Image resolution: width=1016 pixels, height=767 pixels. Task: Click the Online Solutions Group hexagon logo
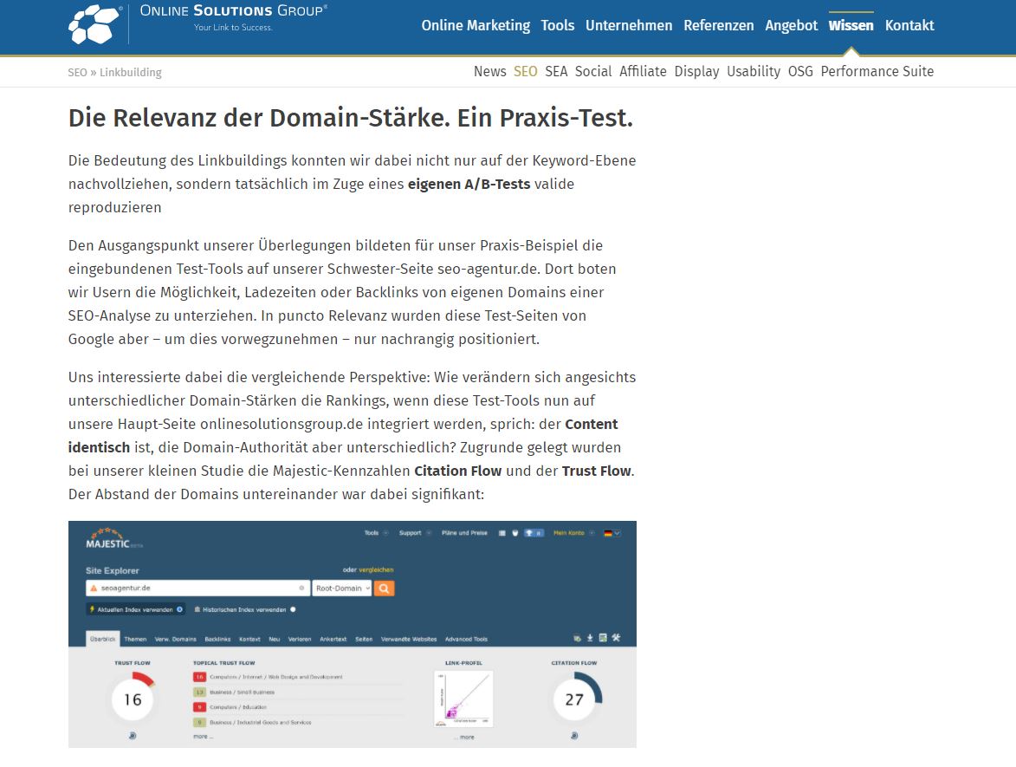[94, 24]
